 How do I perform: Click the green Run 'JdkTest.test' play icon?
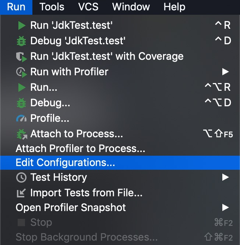pos(22,25)
